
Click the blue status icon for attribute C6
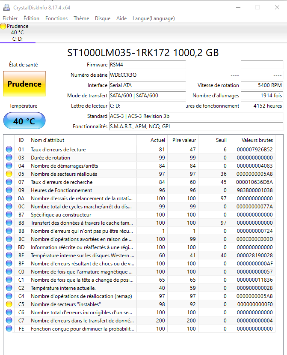(9, 312)
